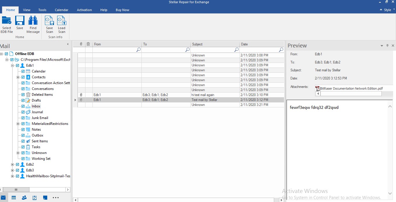
Task: Click the search icon in To filter
Action: pyautogui.click(x=188, y=50)
